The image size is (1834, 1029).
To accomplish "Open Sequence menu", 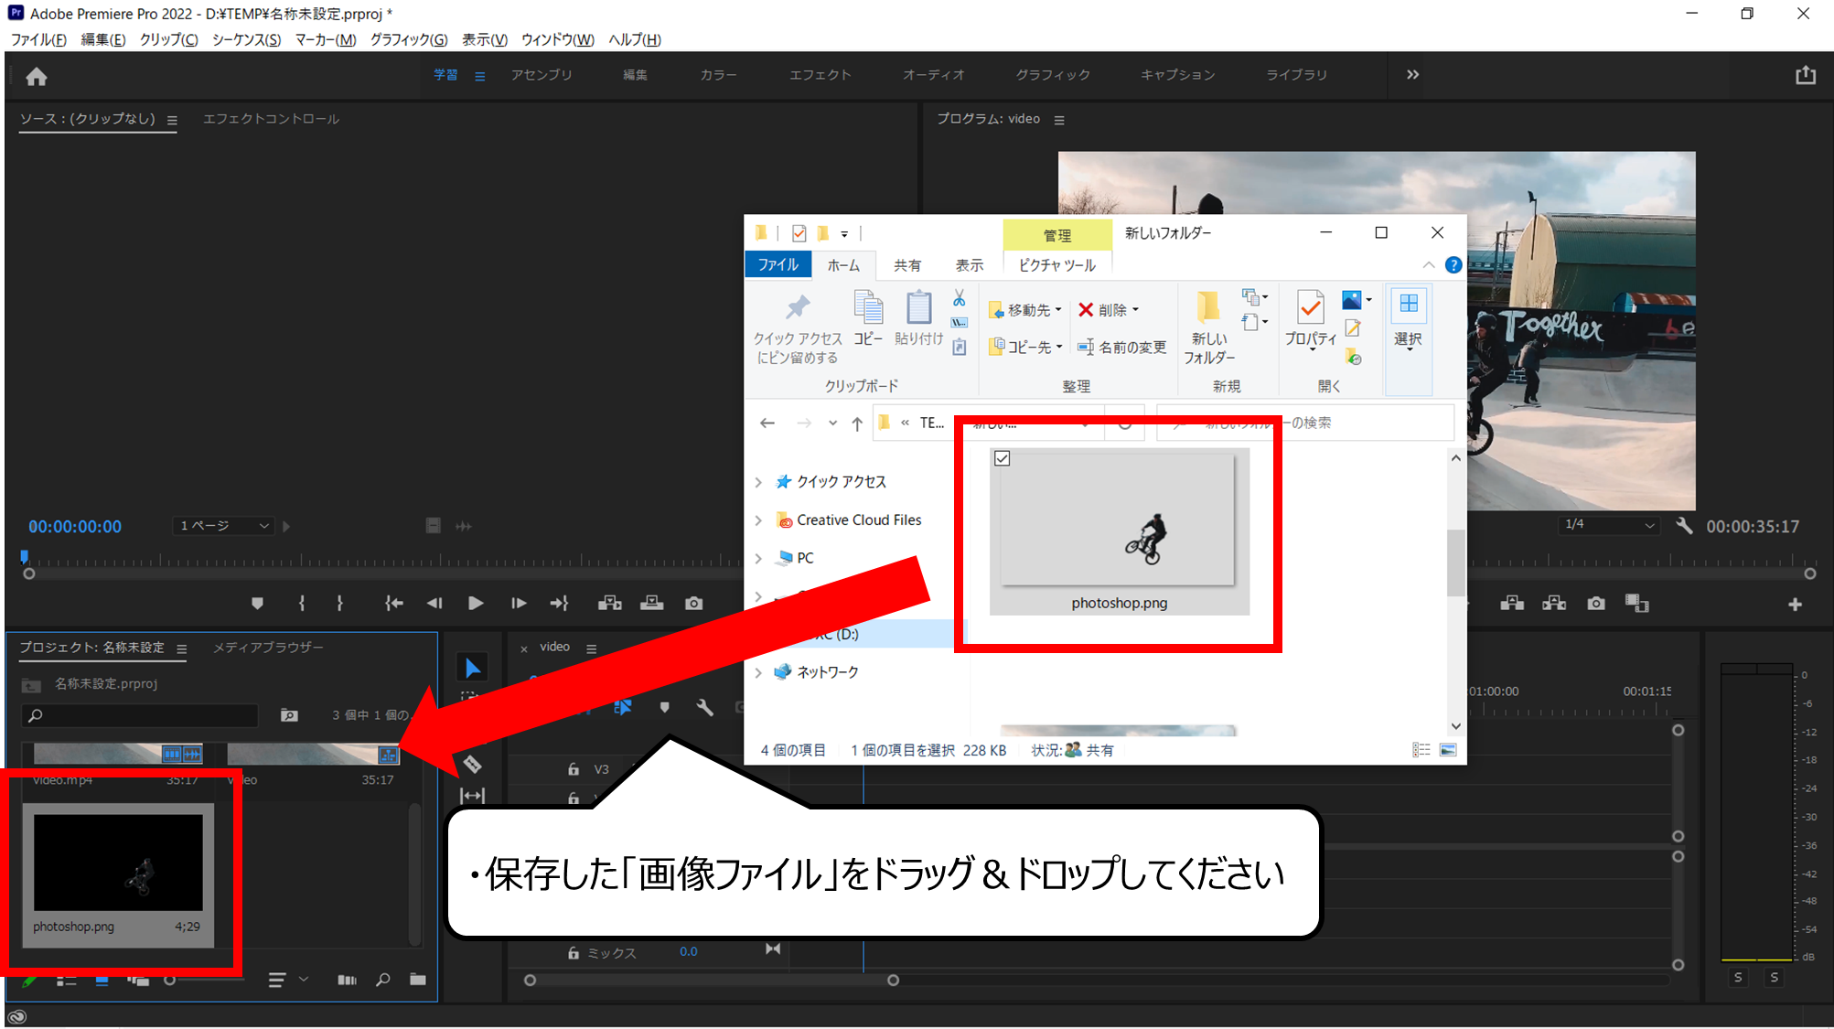I will pos(246,39).
